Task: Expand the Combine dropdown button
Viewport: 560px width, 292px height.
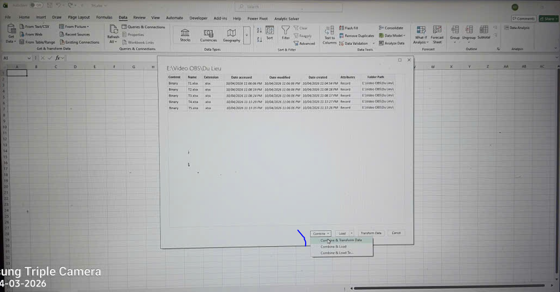Action: coord(320,233)
